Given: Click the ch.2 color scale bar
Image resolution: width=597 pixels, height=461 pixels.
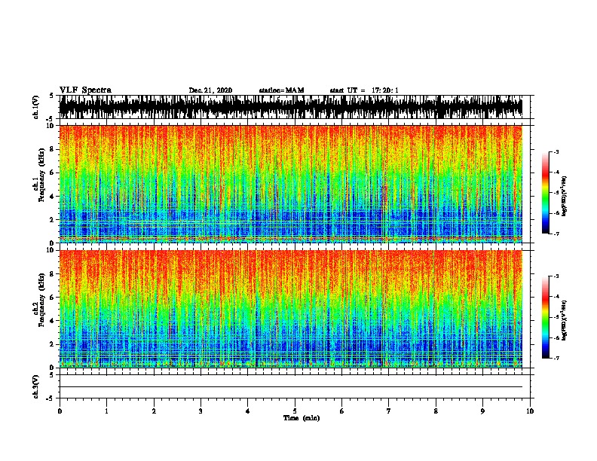Looking at the screenshot, I should (x=545, y=317).
